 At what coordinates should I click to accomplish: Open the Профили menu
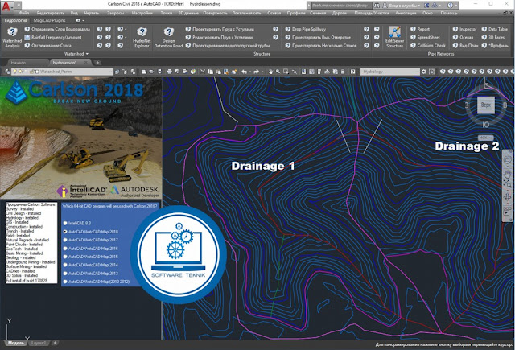(296, 13)
